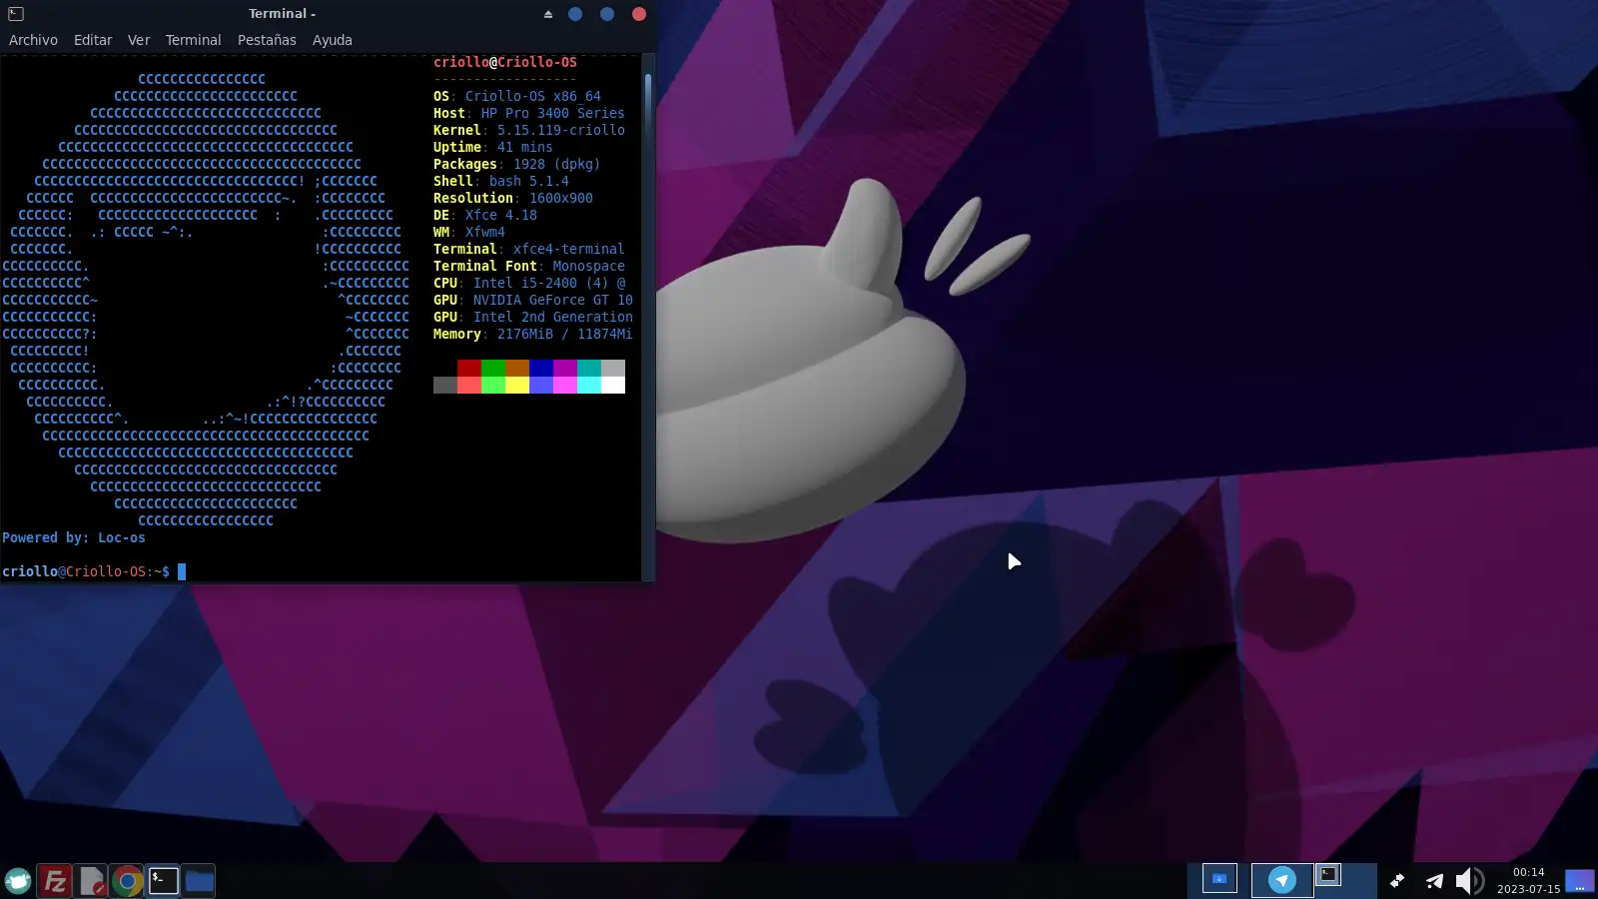
Task: Open the Telegram paper plane tray icon
Action: click(x=1434, y=880)
